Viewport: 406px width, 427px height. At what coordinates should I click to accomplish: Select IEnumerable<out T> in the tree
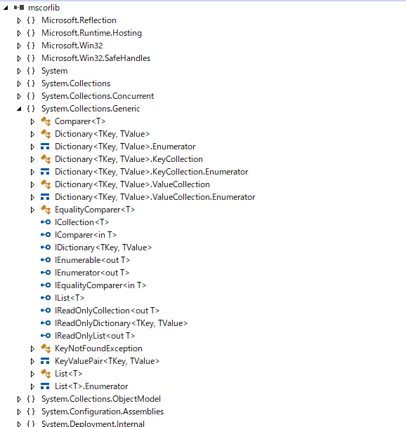point(92,260)
